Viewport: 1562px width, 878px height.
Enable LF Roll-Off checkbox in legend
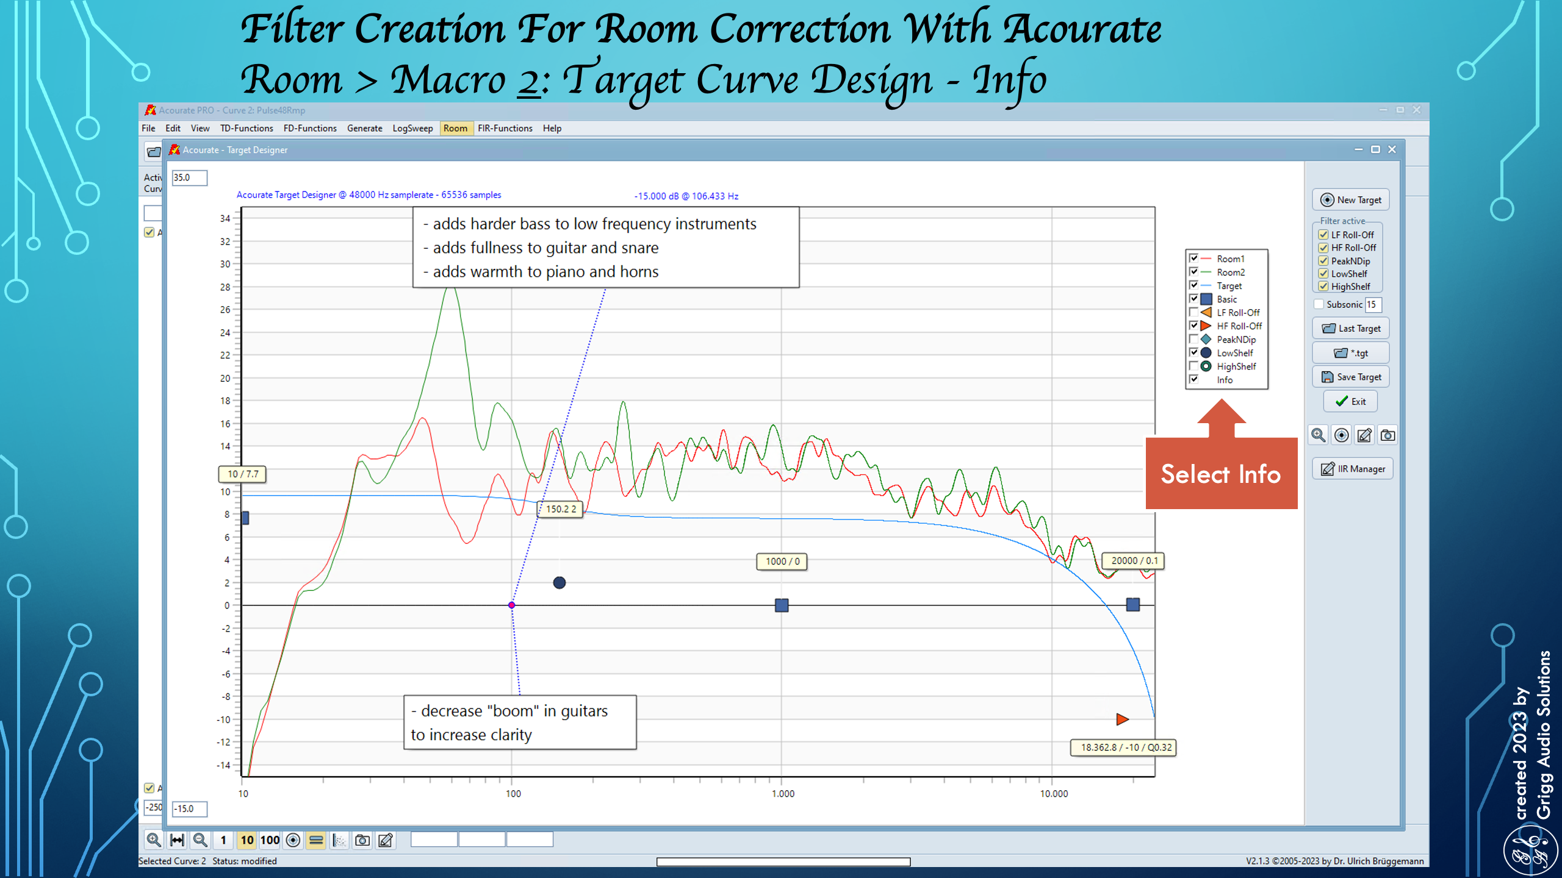click(x=1193, y=312)
